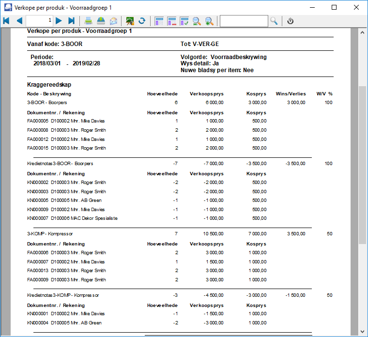Click the vertical scrollbar thumb
The image size is (368, 337).
(362, 165)
